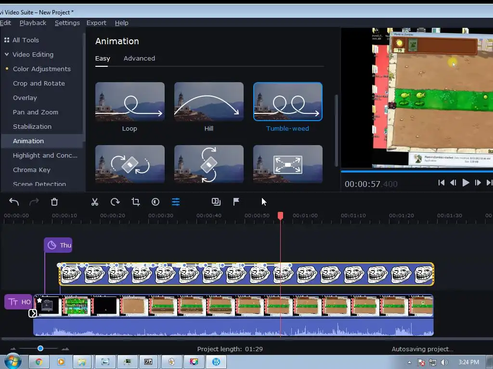Image resolution: width=493 pixels, height=369 pixels.
Task: Collapse the Video Editing section
Action: point(7,54)
